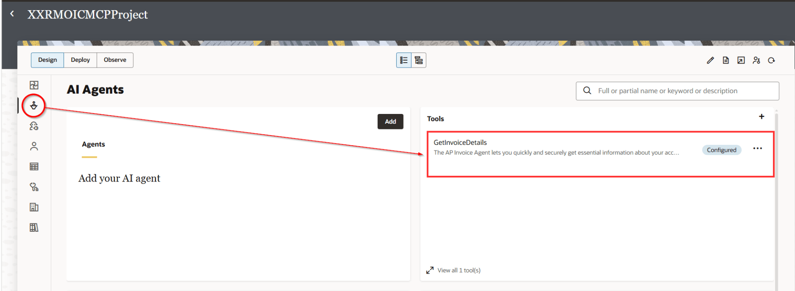The image size is (795, 291).
Task: Switch to the Deploy tab
Action: [x=80, y=60]
